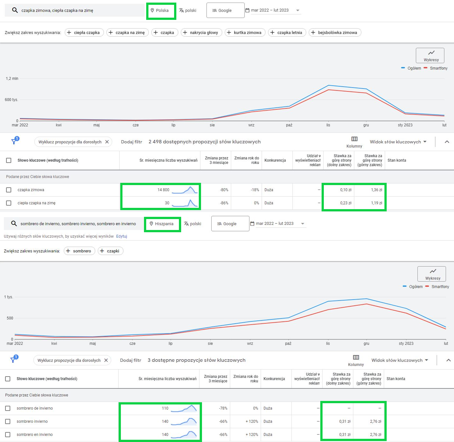
Task: Click the 14 800 search volume value
Action: 163,190
